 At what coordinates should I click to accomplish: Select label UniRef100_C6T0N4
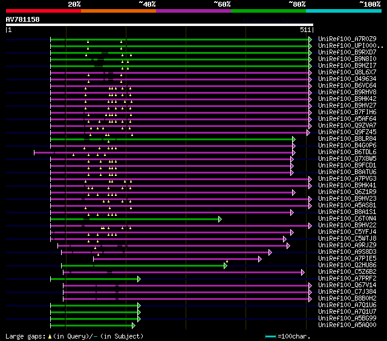pyautogui.click(x=347, y=219)
